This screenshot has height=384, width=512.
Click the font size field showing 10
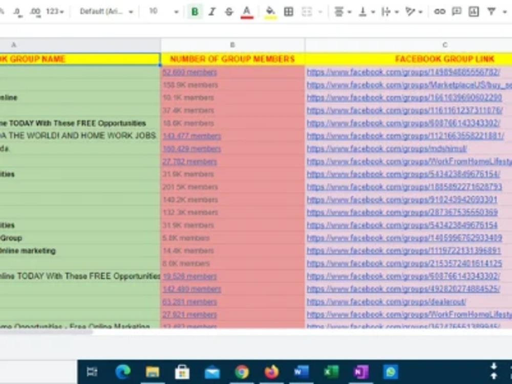154,11
